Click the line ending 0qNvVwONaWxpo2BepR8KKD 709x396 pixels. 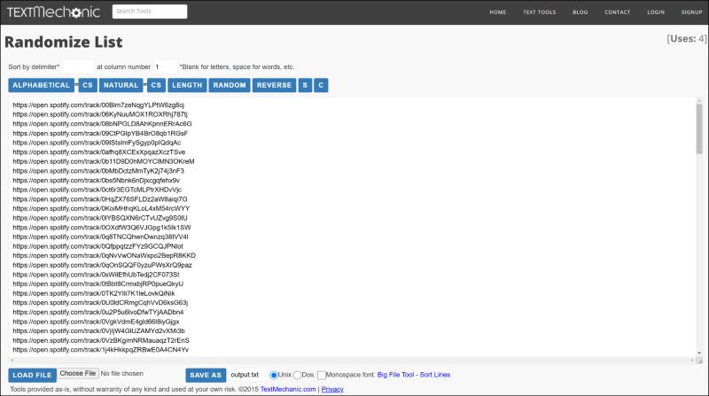[104, 256]
